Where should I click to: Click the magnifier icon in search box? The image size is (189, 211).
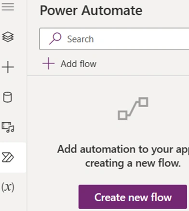(x=55, y=39)
